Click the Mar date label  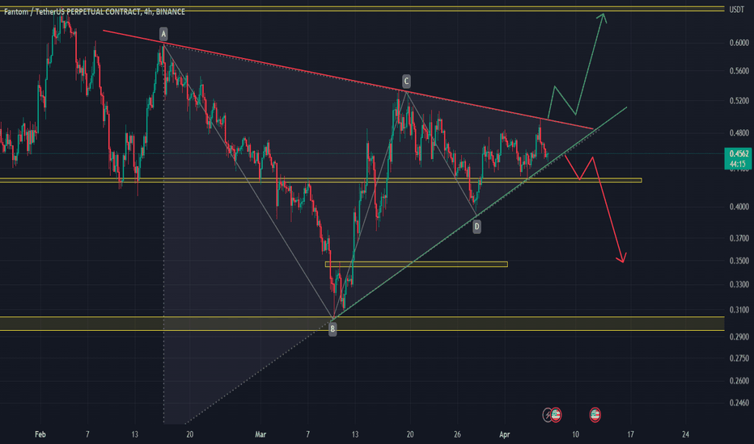[261, 434]
